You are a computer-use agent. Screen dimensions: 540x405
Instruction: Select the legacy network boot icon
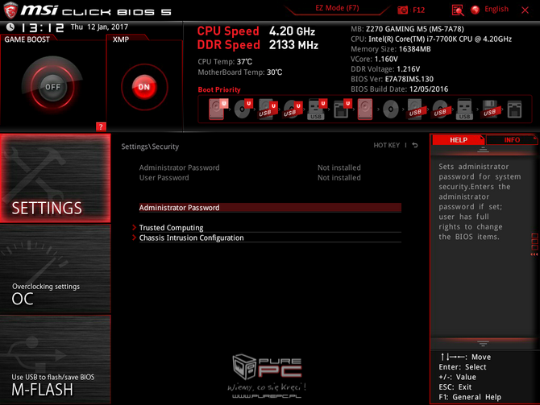[x=514, y=110]
